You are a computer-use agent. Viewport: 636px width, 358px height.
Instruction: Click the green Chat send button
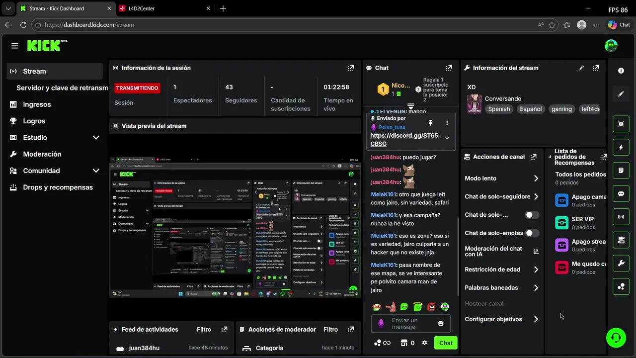446,343
